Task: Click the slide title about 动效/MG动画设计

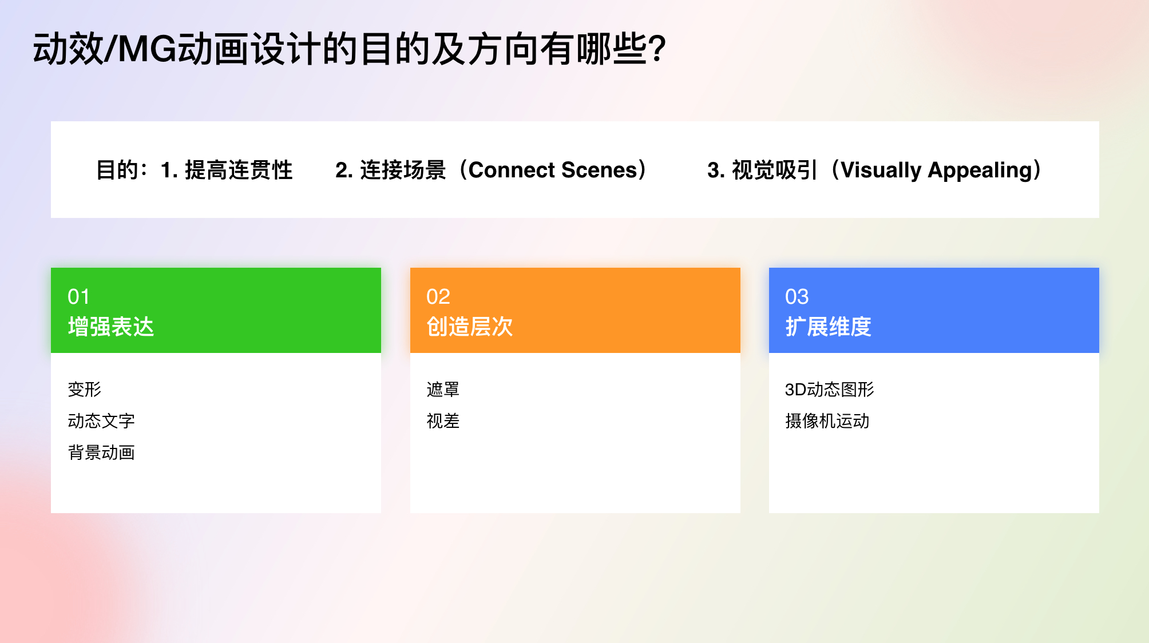Action: click(349, 49)
